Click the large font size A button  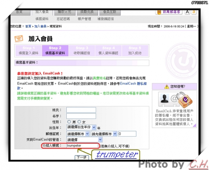click(x=187, y=12)
